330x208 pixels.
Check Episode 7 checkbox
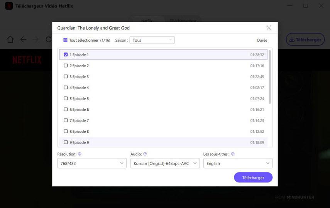[66, 120]
